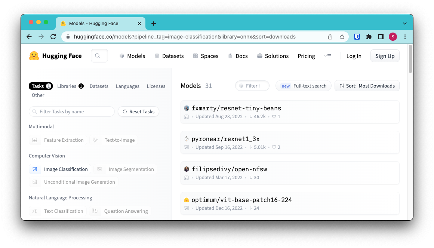Click the address bar URL
The image size is (434, 248).
[185, 37]
